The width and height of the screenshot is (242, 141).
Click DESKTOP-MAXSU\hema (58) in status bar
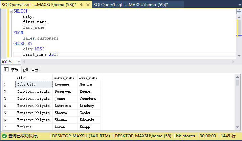pyautogui.click(x=143, y=136)
